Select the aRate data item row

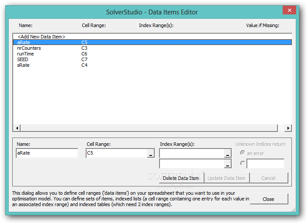pos(152,42)
